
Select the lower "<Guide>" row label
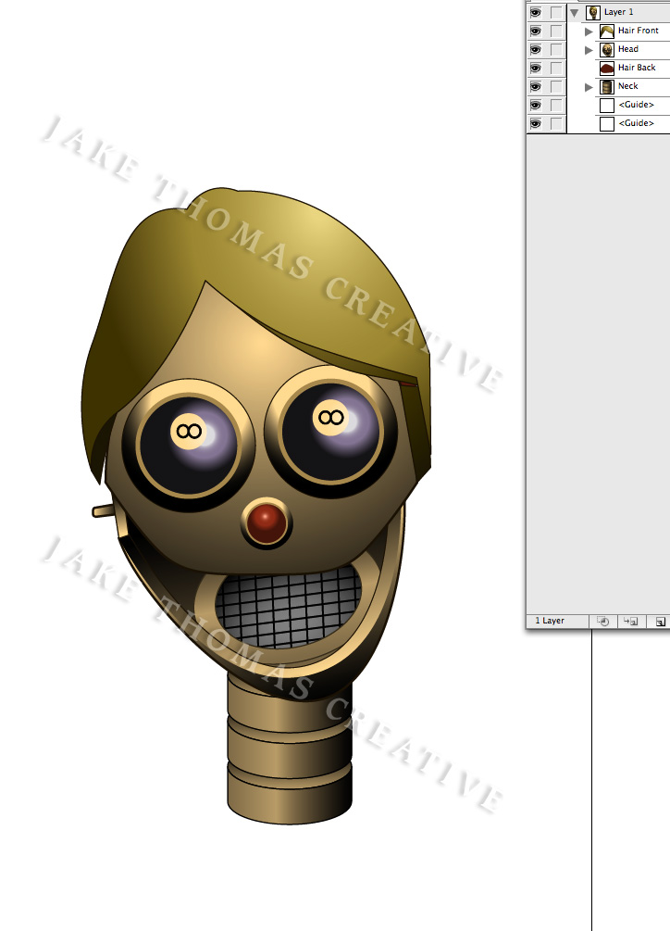pyautogui.click(x=636, y=123)
